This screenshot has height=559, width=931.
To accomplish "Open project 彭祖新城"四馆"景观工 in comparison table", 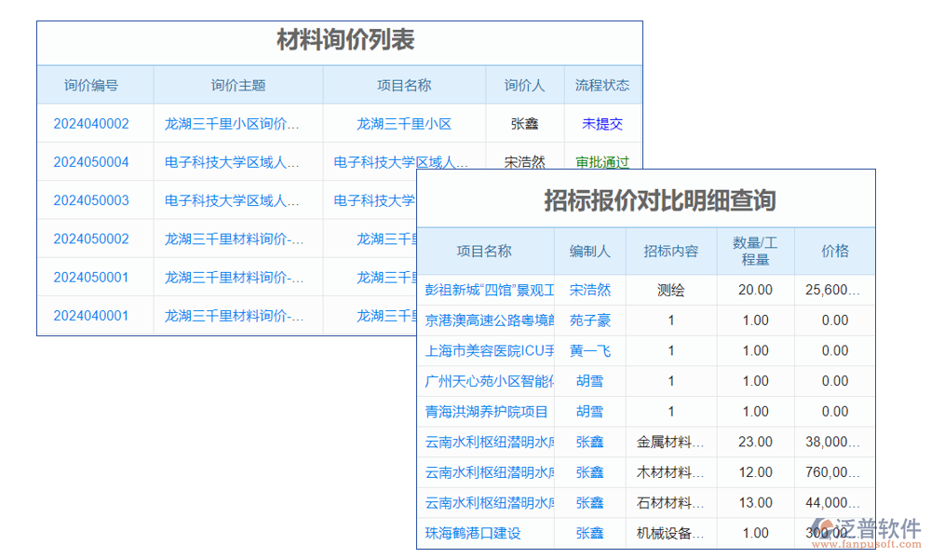I will click(489, 290).
